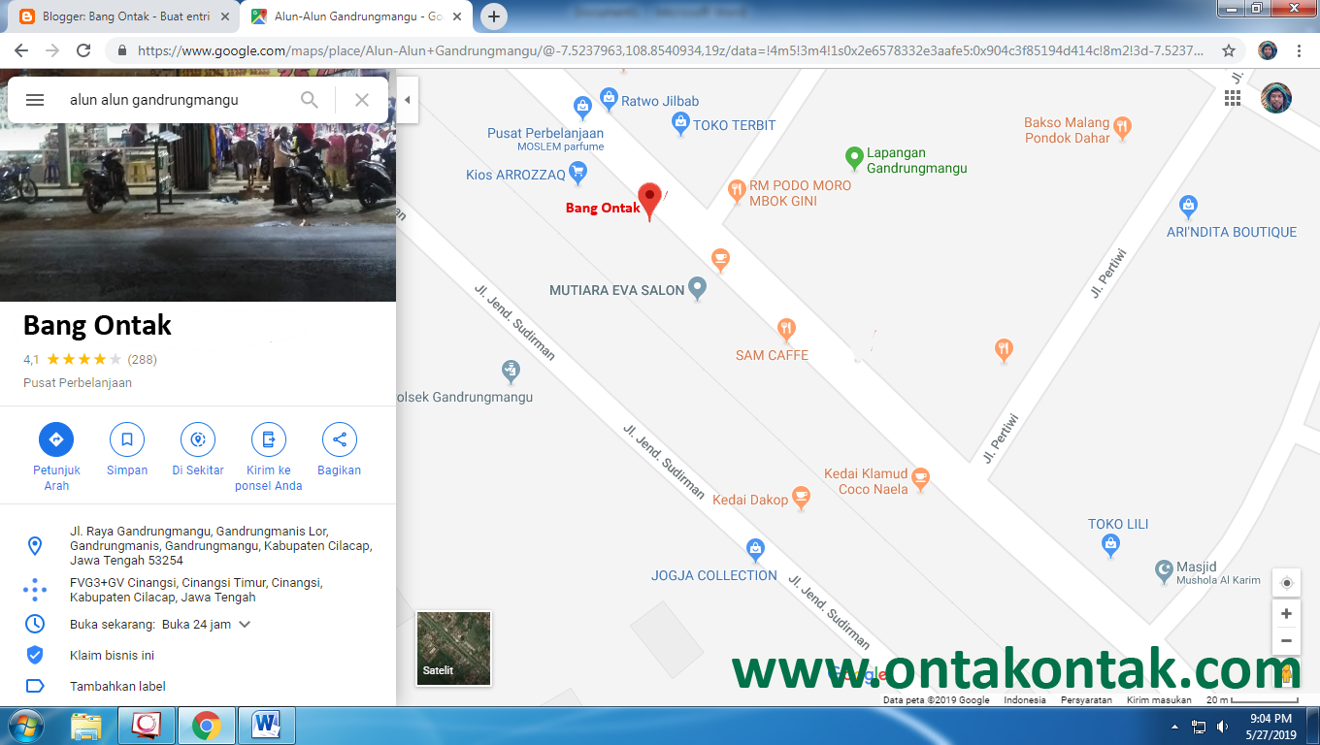Screen dimensions: 1320x745
Task: Click the Pusat Perbelanjaan MOSLEM parfume label
Action: [545, 139]
